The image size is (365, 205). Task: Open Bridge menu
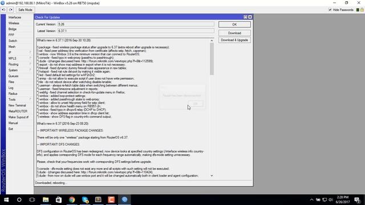[13, 29]
